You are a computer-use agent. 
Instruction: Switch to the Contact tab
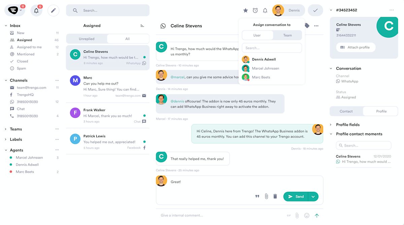[346, 111]
